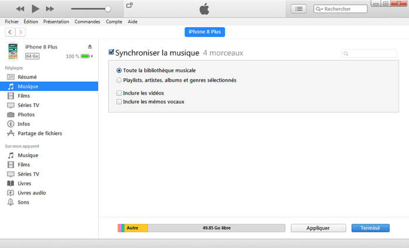Click the 100 % battery percentage
Screen dimensions: 409x248
coord(72,56)
